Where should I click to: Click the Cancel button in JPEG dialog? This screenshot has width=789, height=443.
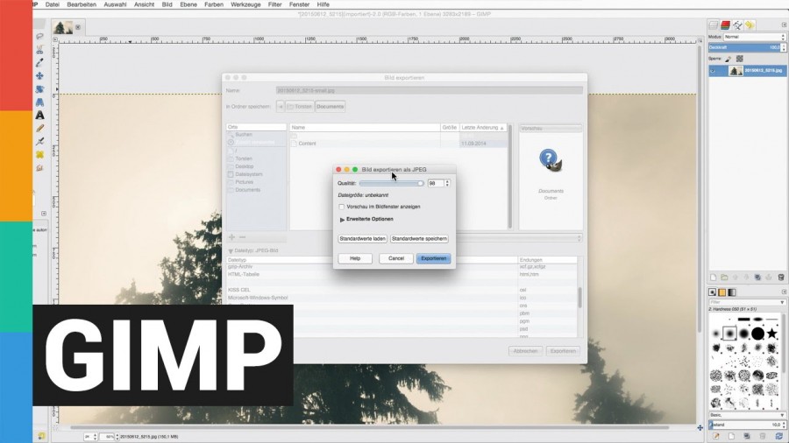pos(395,258)
